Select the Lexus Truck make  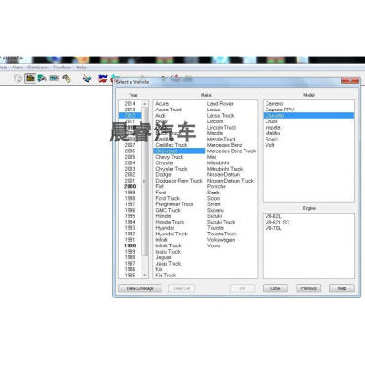click(221, 116)
